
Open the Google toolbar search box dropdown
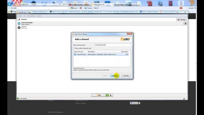(x=69, y=8)
